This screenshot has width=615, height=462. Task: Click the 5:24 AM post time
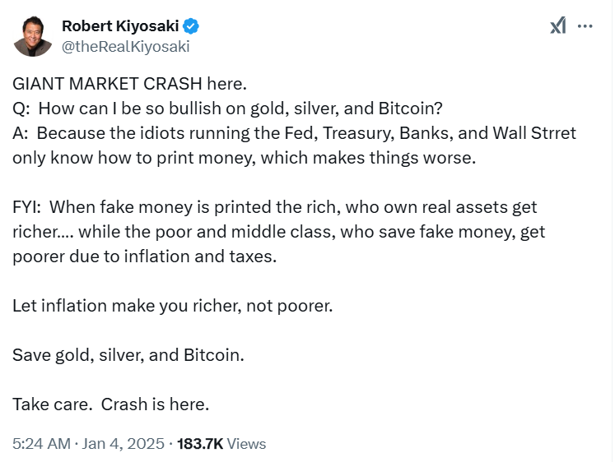pyautogui.click(x=40, y=444)
